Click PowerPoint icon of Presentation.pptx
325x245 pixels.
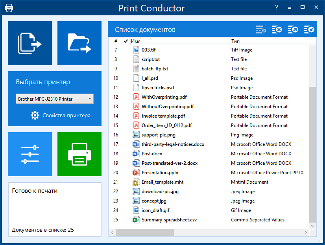tap(136, 173)
